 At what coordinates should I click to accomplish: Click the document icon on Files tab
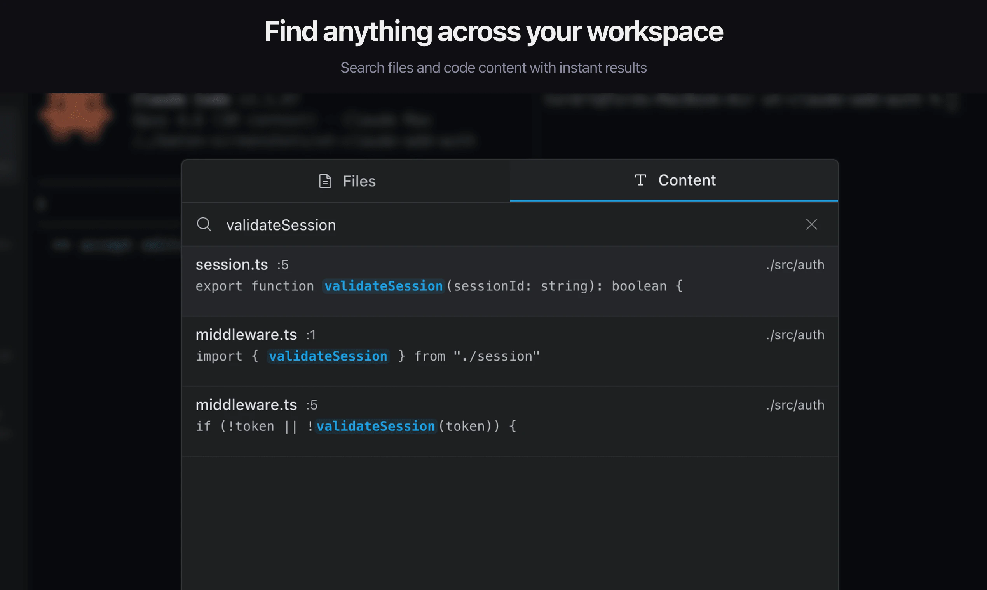325,181
